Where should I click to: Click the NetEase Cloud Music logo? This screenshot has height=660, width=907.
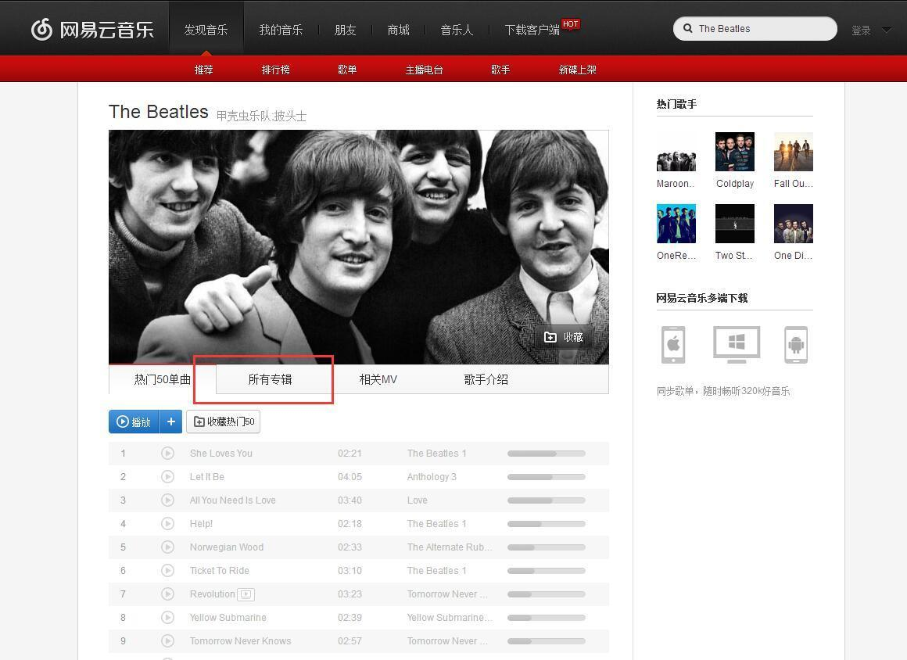point(92,29)
